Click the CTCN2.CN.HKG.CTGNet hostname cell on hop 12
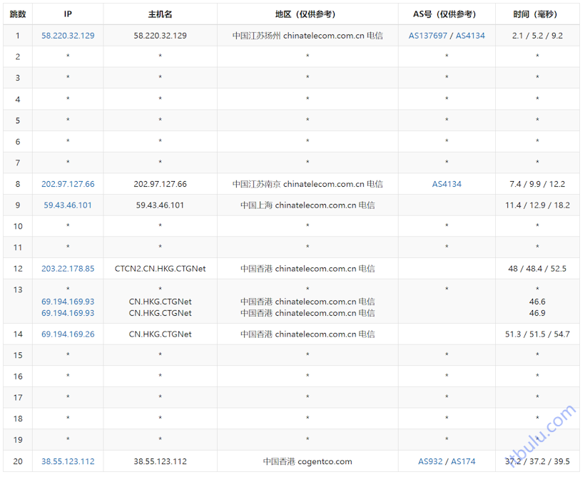The width and height of the screenshot is (585, 477). (160, 269)
